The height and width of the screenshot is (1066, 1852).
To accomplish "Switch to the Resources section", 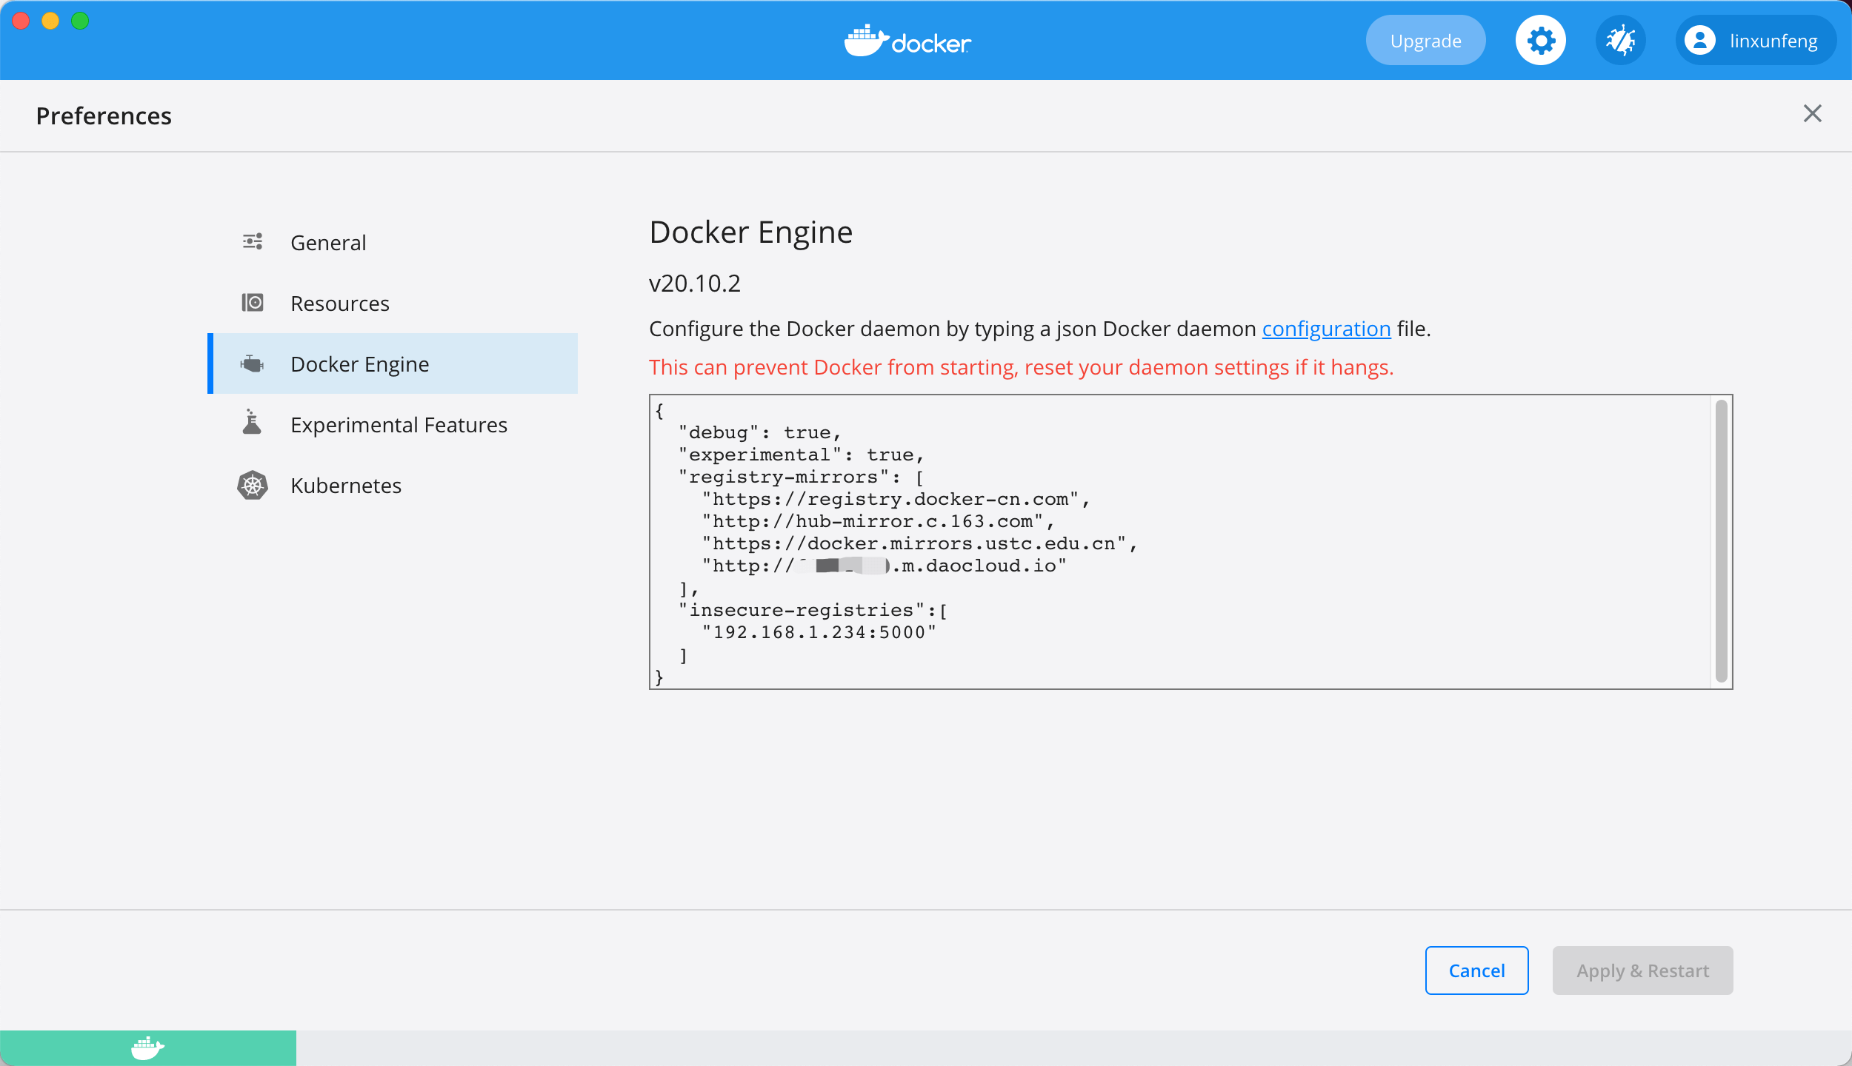I will click(339, 304).
